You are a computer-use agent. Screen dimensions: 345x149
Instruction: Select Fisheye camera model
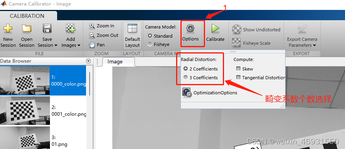(x=150, y=44)
